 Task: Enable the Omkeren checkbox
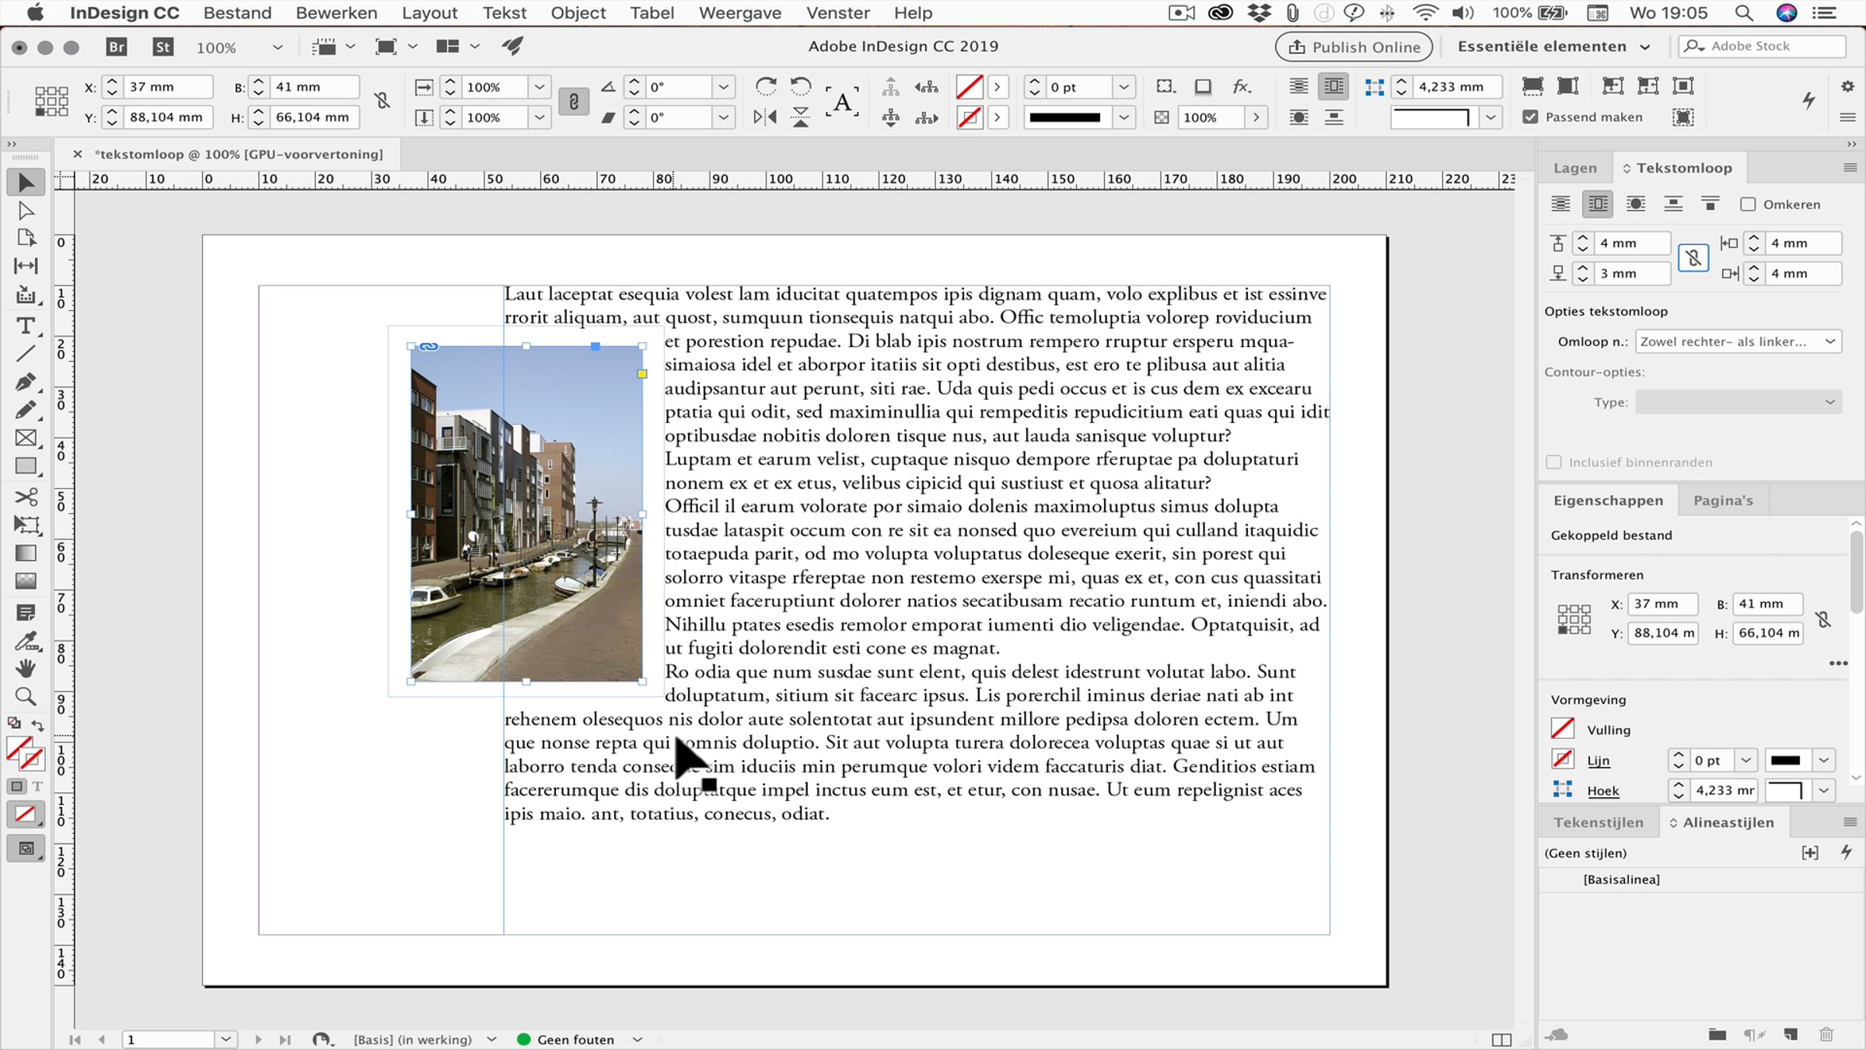[x=1748, y=205]
